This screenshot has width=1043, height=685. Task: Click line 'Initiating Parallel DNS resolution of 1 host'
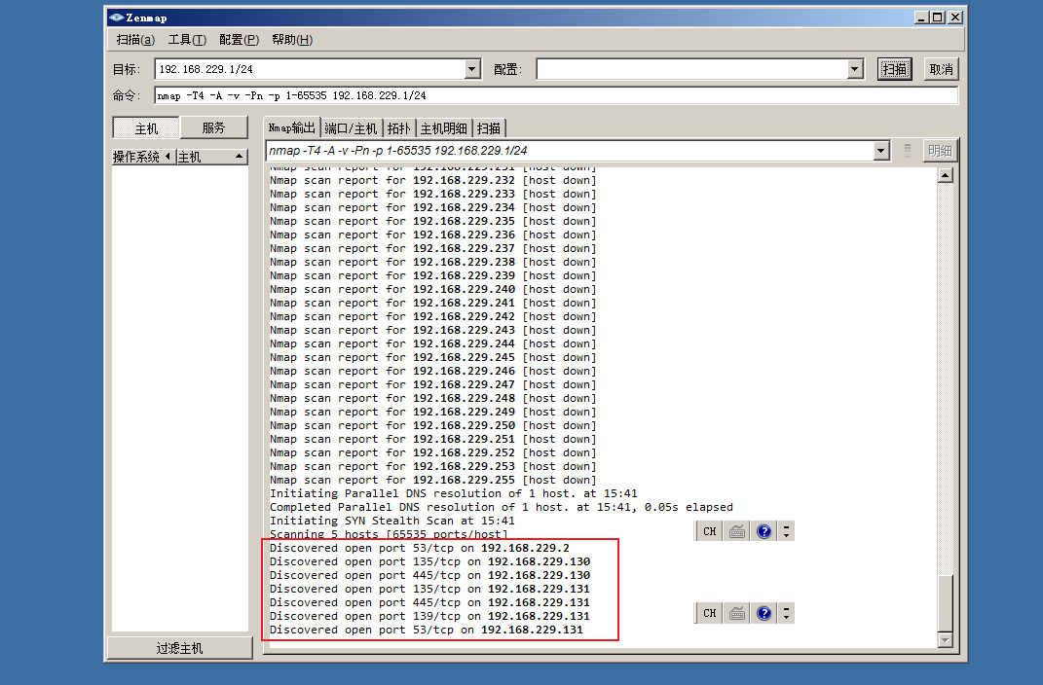[454, 493]
